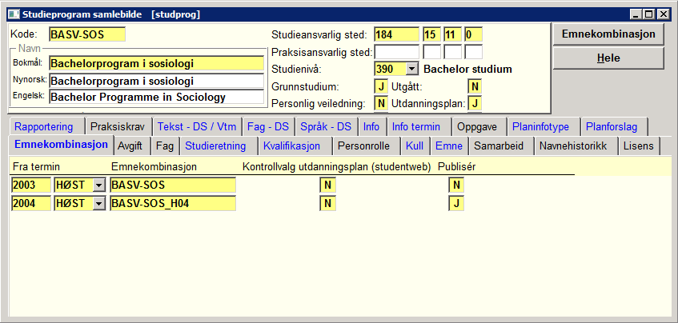This screenshot has height=323, width=678.
Task: Select the Tekst - DS / Vtm tab
Action: [x=197, y=127]
